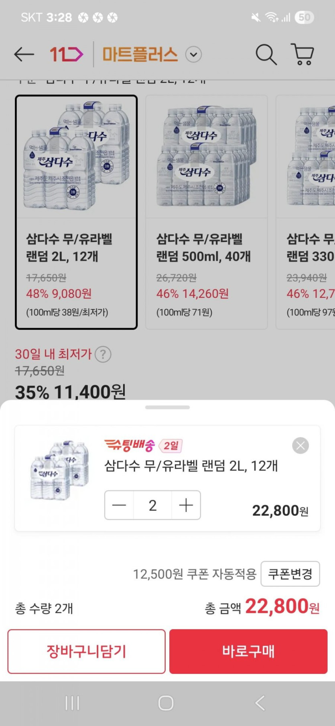Open the 30일 내 최저가 help icon
Viewport: 335px width, 726px height.
(x=103, y=354)
